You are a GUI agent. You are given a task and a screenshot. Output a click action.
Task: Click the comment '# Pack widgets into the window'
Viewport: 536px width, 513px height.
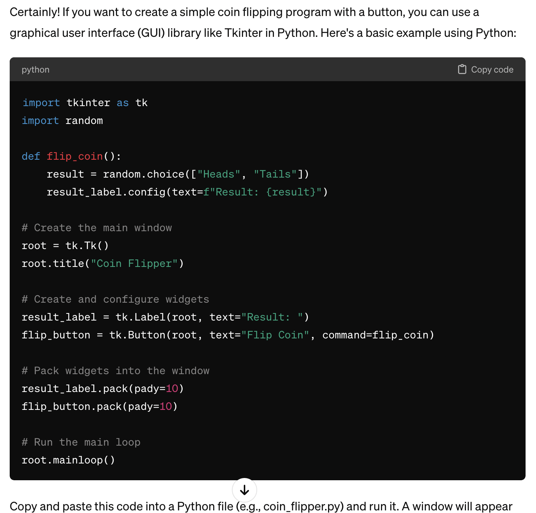click(x=116, y=371)
